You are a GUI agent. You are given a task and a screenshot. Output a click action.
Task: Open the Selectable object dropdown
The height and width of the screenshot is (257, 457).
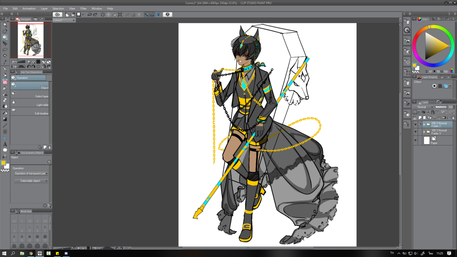tap(31, 180)
